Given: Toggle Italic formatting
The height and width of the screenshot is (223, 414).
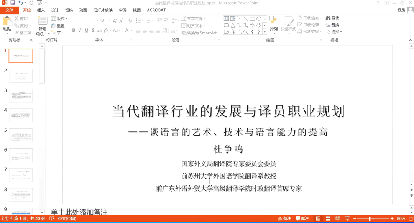Looking at the screenshot, I should [80, 30].
